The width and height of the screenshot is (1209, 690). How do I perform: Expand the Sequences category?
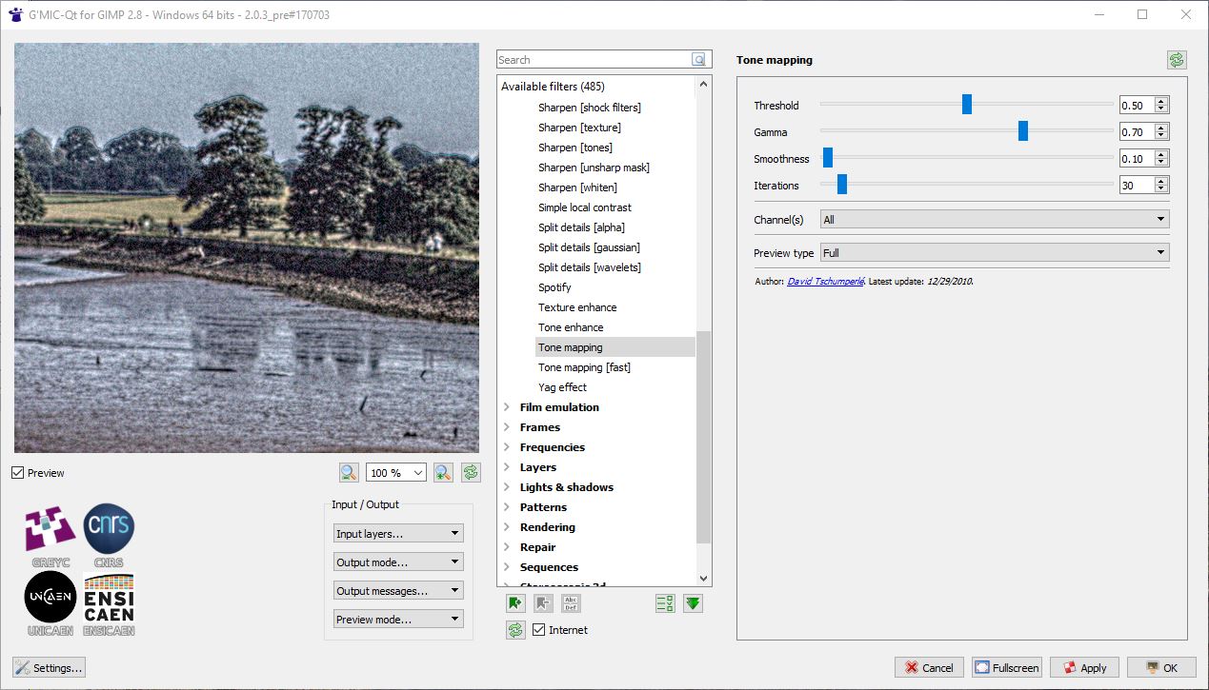coord(507,567)
